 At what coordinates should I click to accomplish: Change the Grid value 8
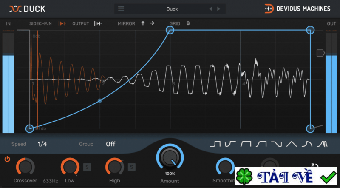click(188, 23)
